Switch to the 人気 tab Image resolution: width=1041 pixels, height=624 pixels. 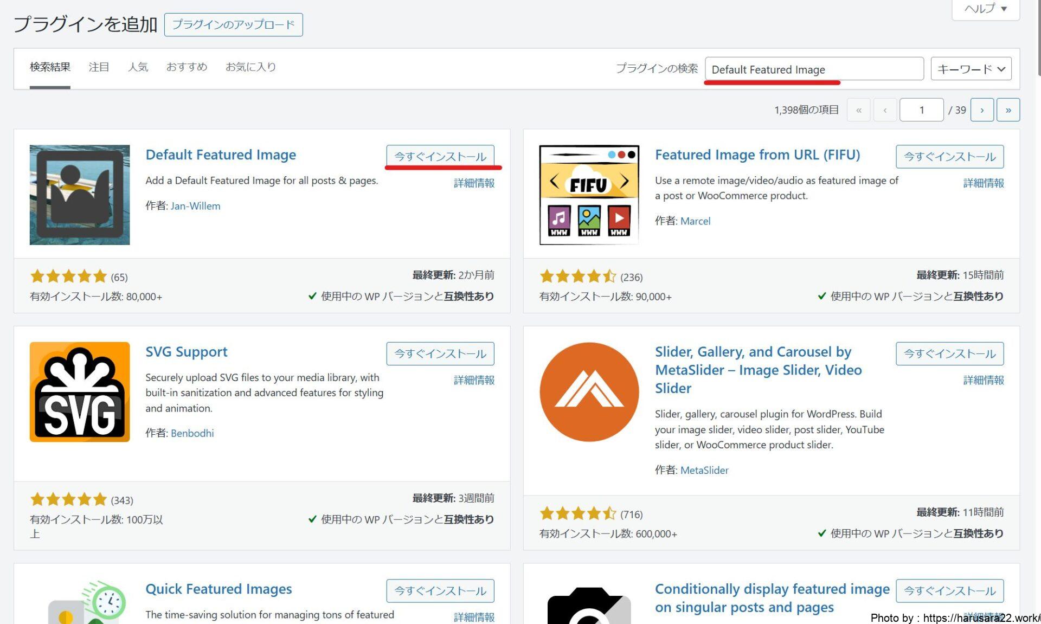coord(138,67)
